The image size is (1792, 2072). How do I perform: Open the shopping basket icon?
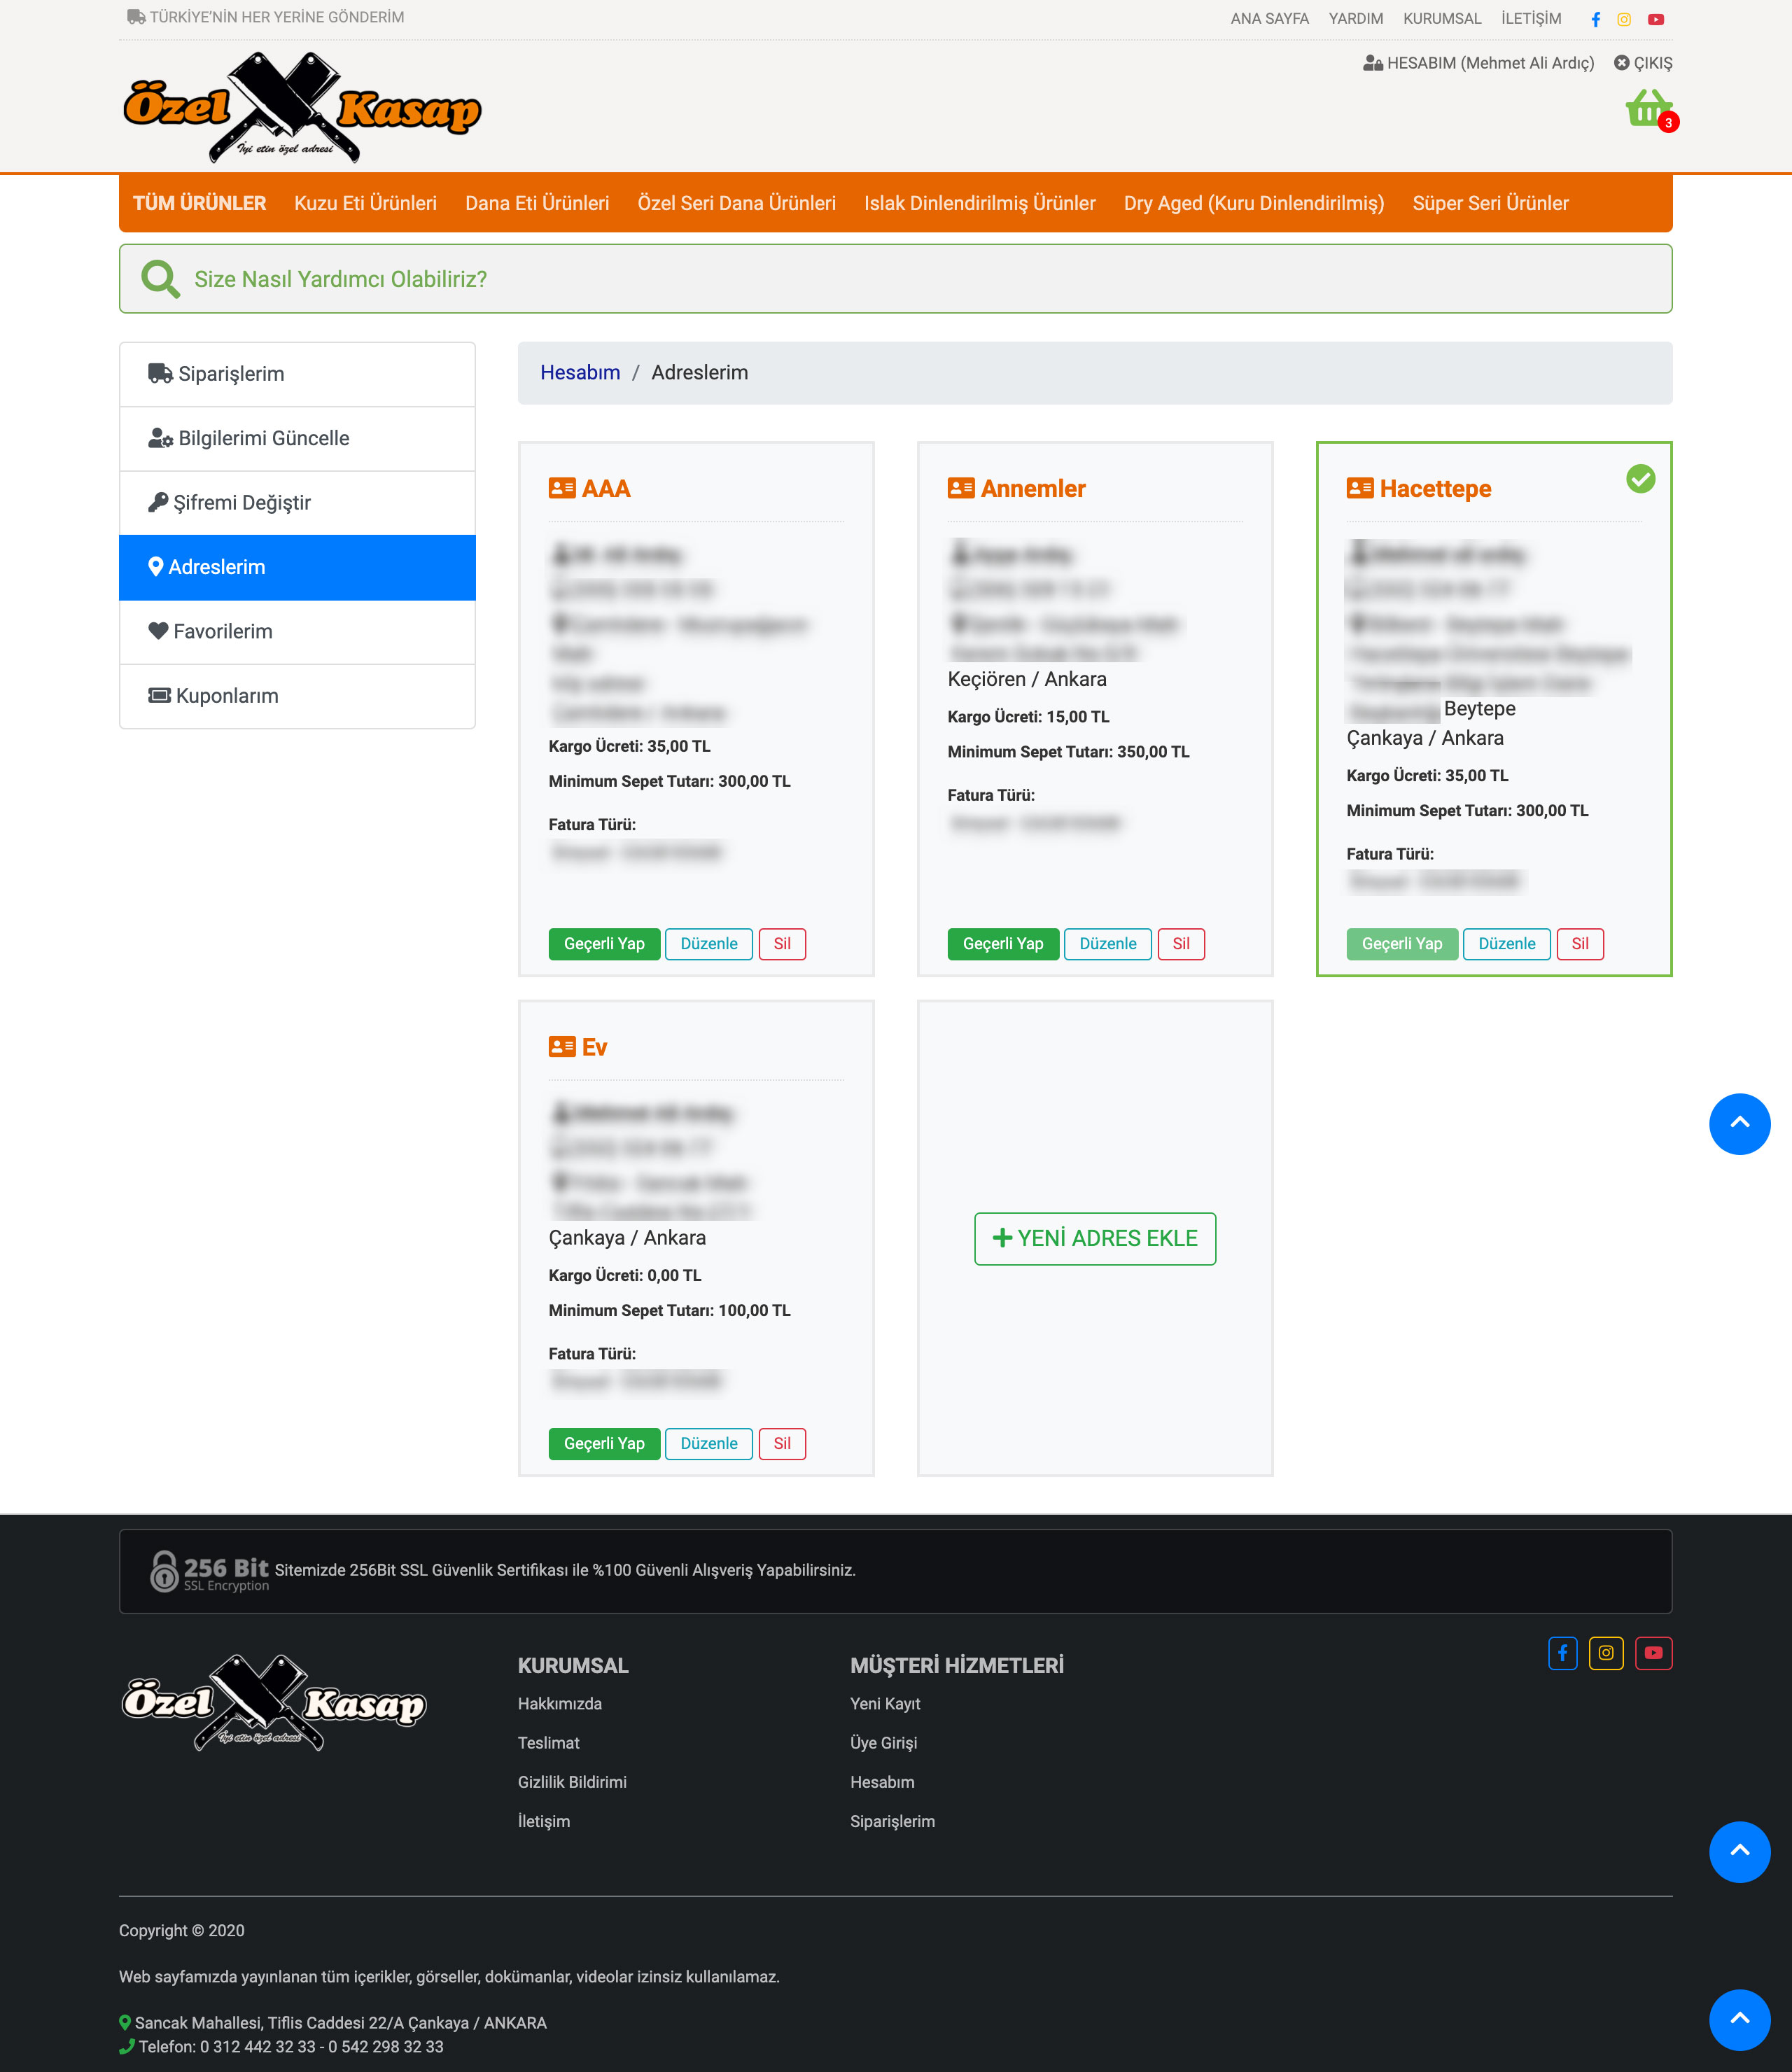point(1648,109)
